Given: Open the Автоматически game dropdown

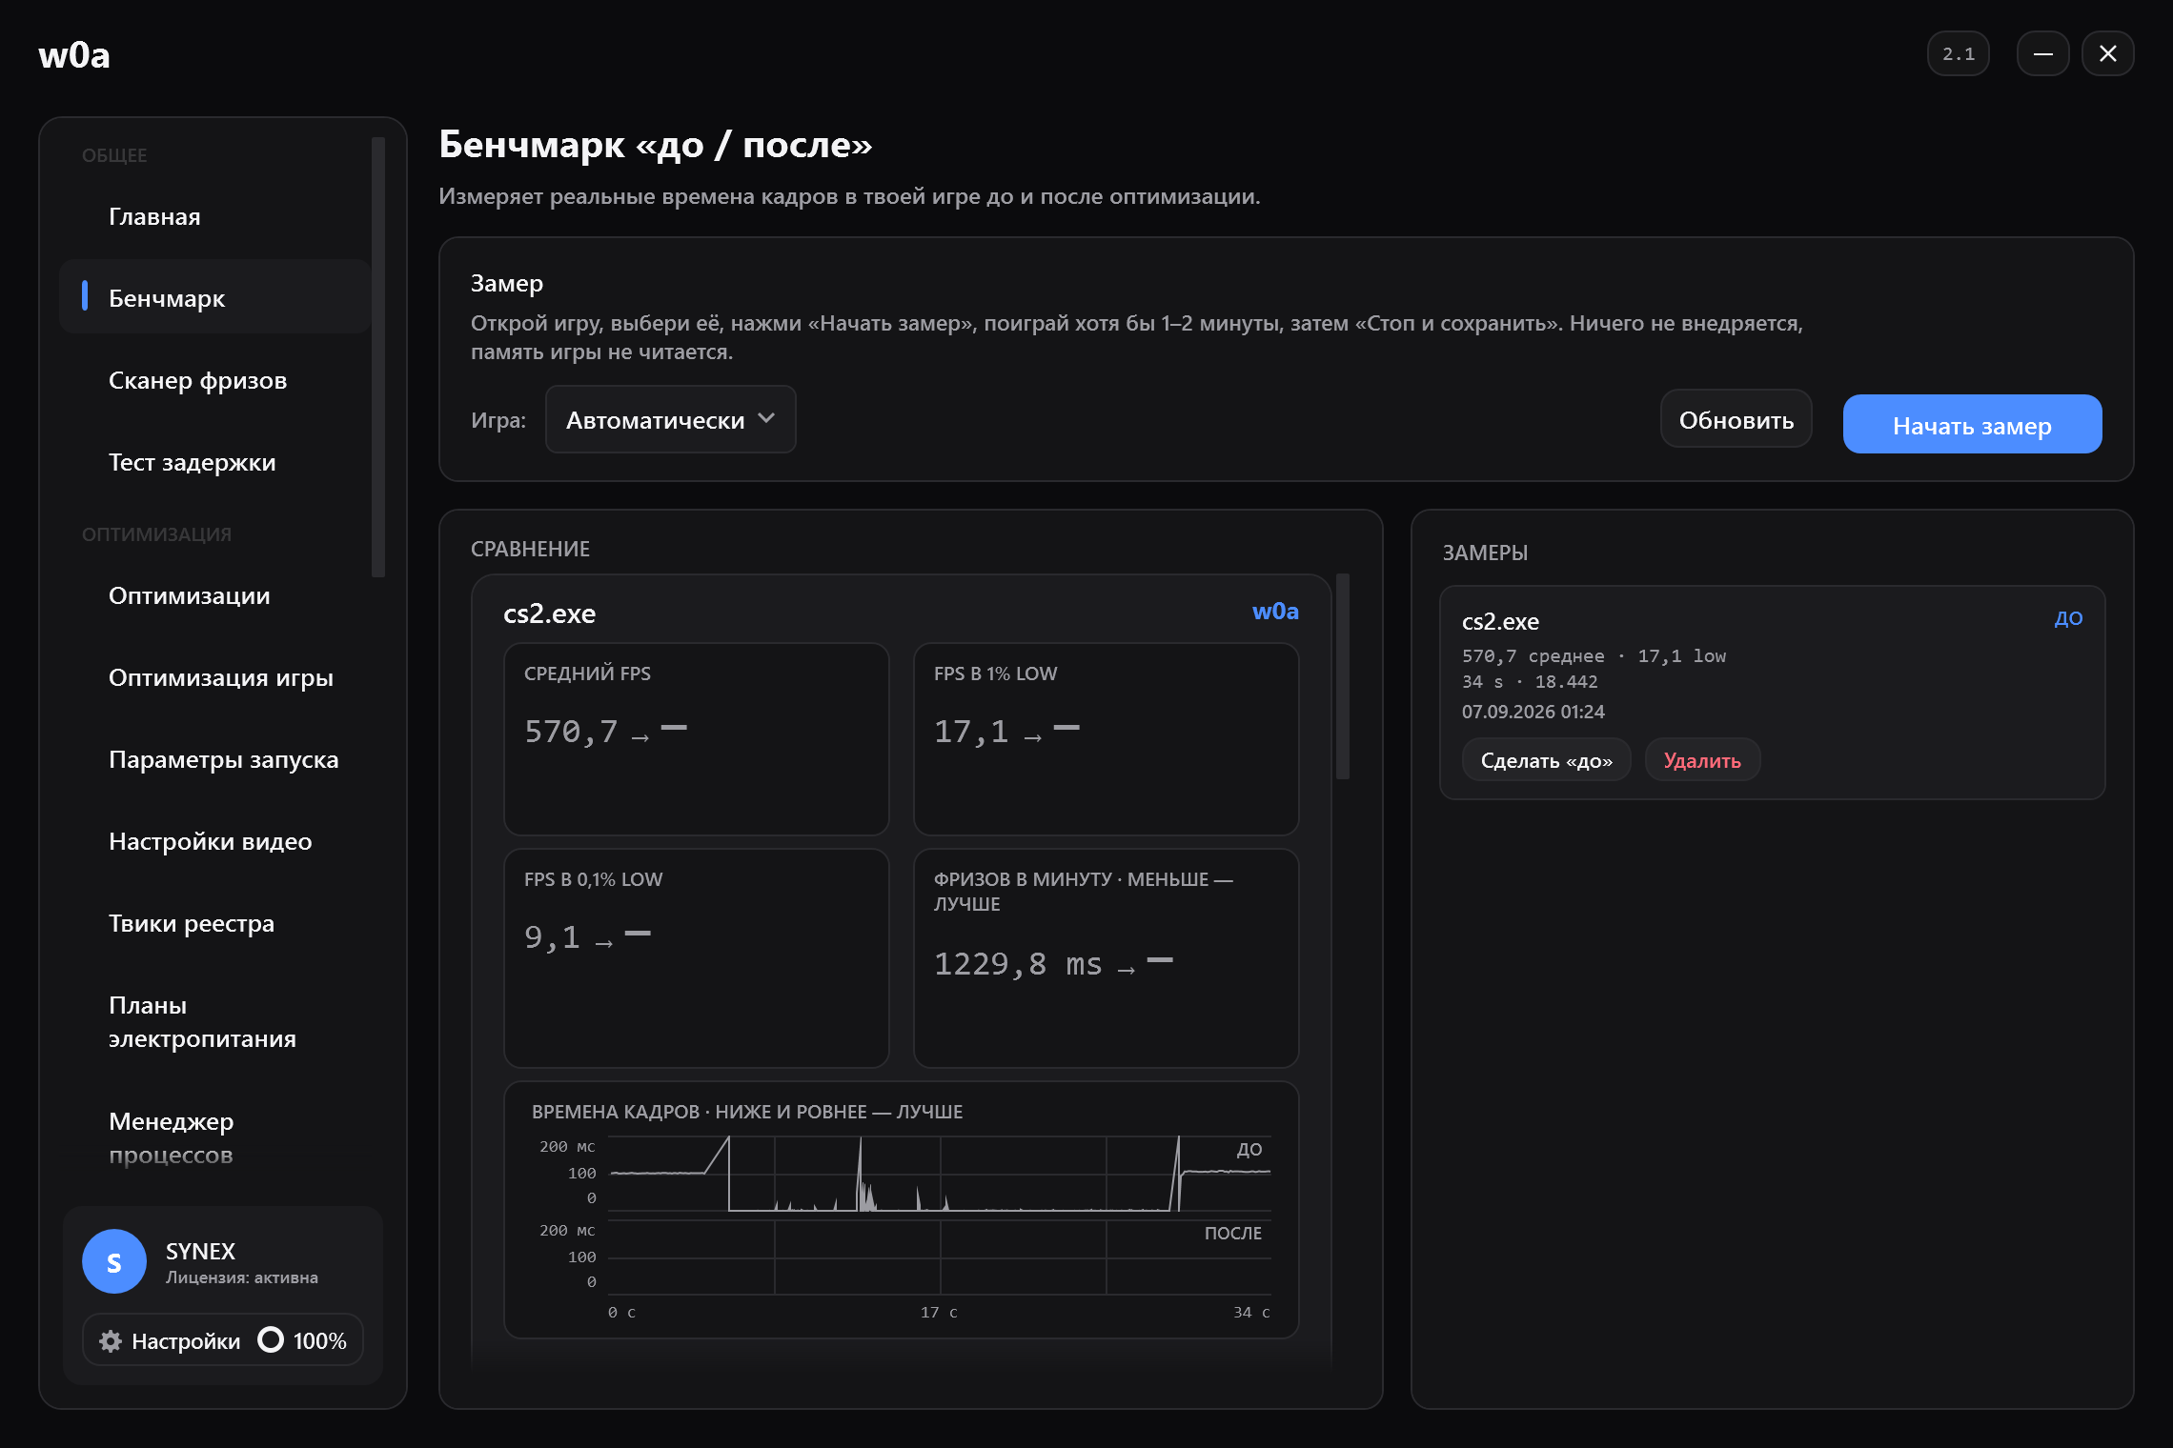Looking at the screenshot, I should point(670,419).
